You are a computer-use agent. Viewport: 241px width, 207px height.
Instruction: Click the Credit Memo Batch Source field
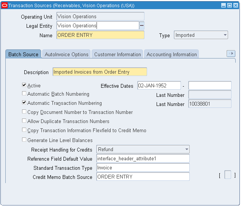coord(143,177)
